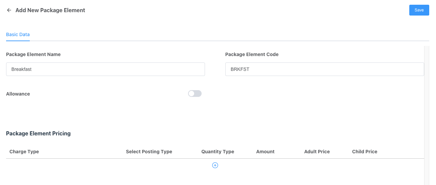Click the Charge Type column header
The image size is (436, 185).
(x=24, y=152)
